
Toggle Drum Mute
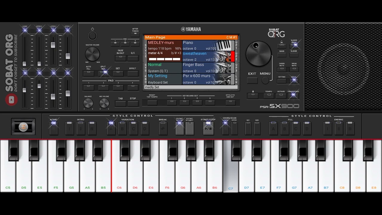[x=294, y=70]
